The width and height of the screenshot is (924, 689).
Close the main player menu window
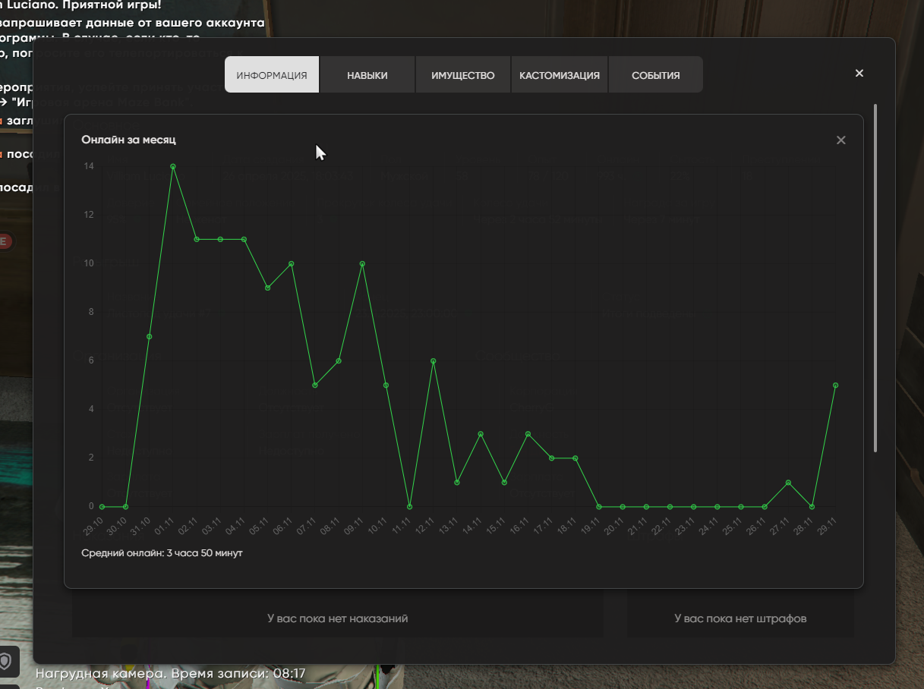tap(859, 74)
